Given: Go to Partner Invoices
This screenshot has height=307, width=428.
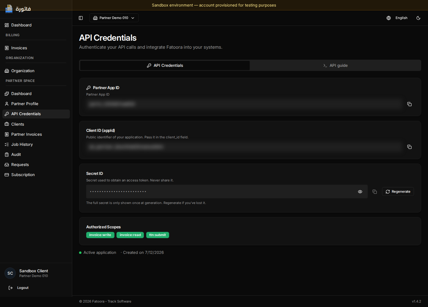Looking at the screenshot, I should 36,134.
